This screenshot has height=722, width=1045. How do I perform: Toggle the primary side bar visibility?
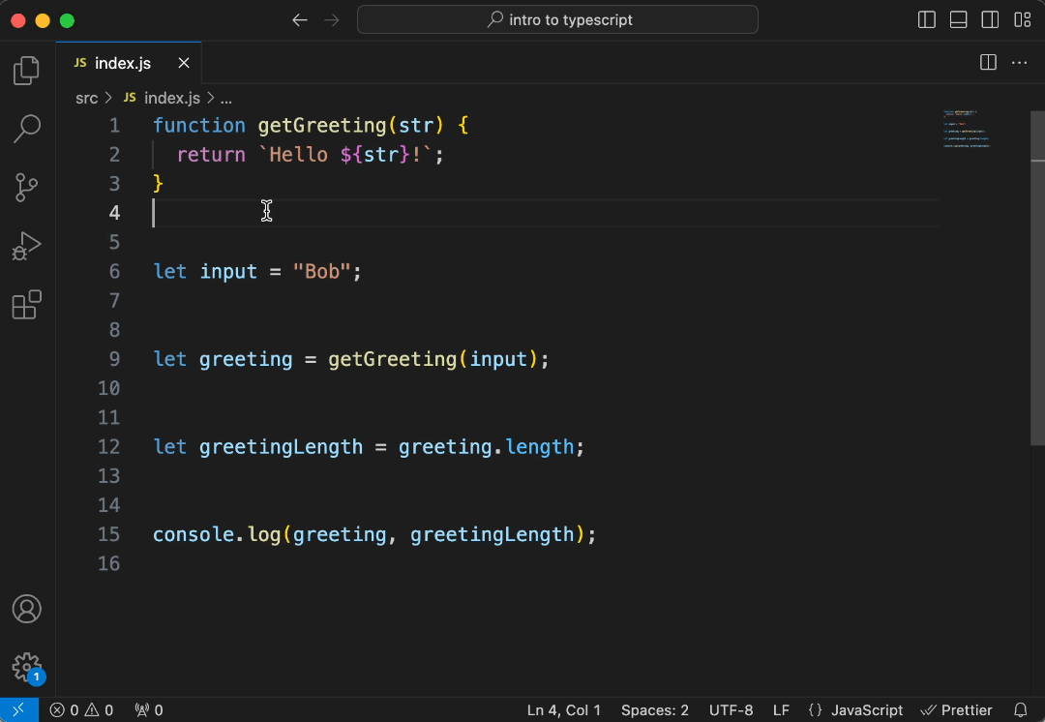926,19
